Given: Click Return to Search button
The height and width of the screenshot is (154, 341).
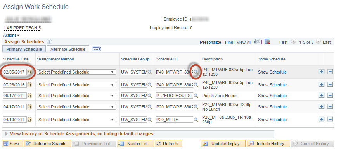Looking at the screenshot, I should tap(47, 144).
